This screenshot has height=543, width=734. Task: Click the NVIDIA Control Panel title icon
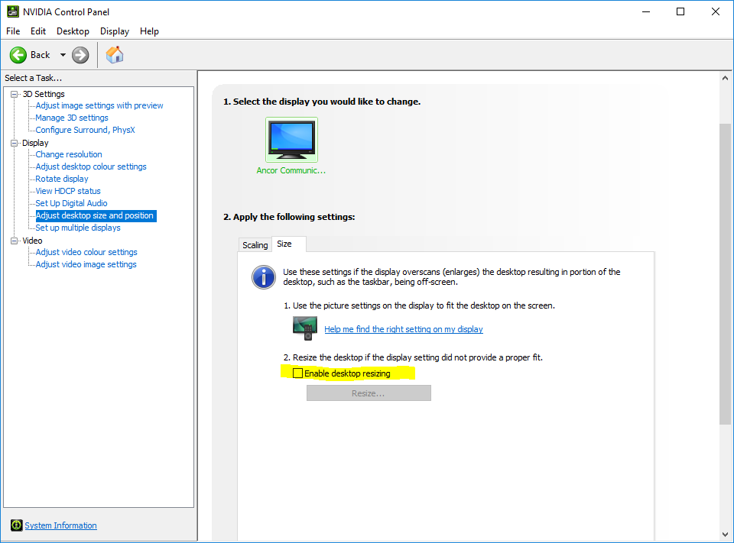13,11
